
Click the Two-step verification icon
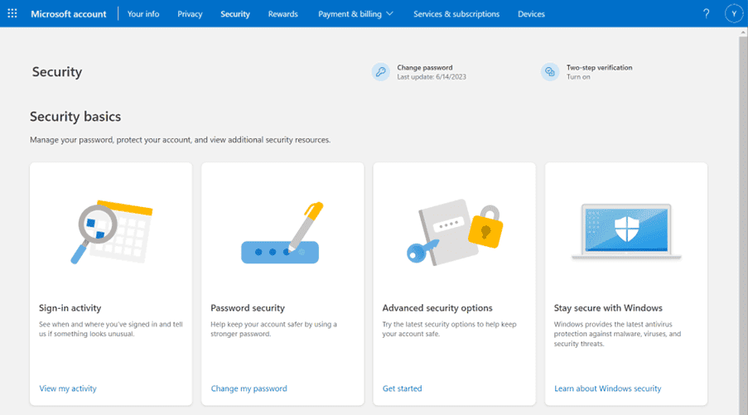click(550, 72)
